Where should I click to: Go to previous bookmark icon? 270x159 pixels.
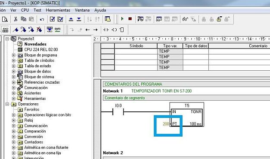(31, 30)
